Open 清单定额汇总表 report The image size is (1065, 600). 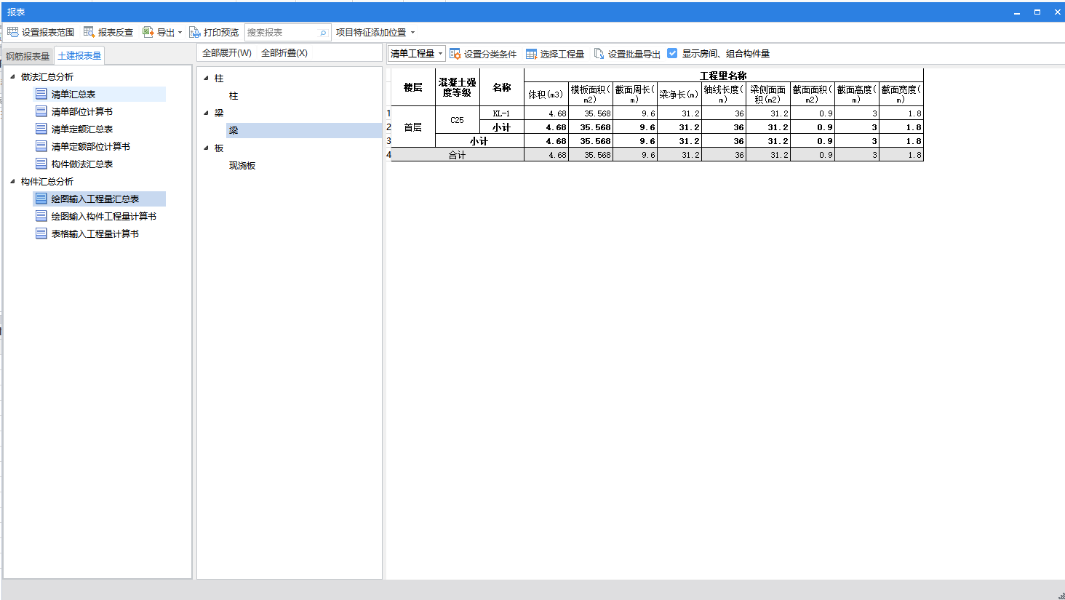[x=82, y=129]
